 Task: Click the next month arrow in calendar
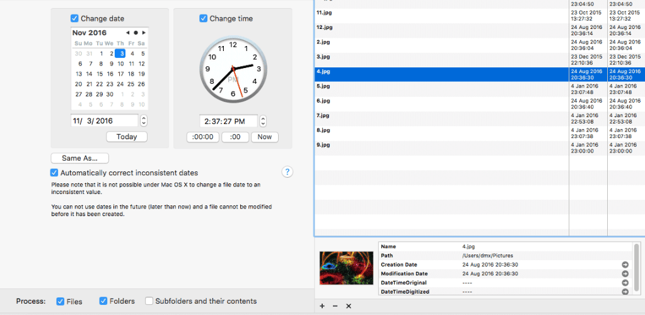pos(144,33)
